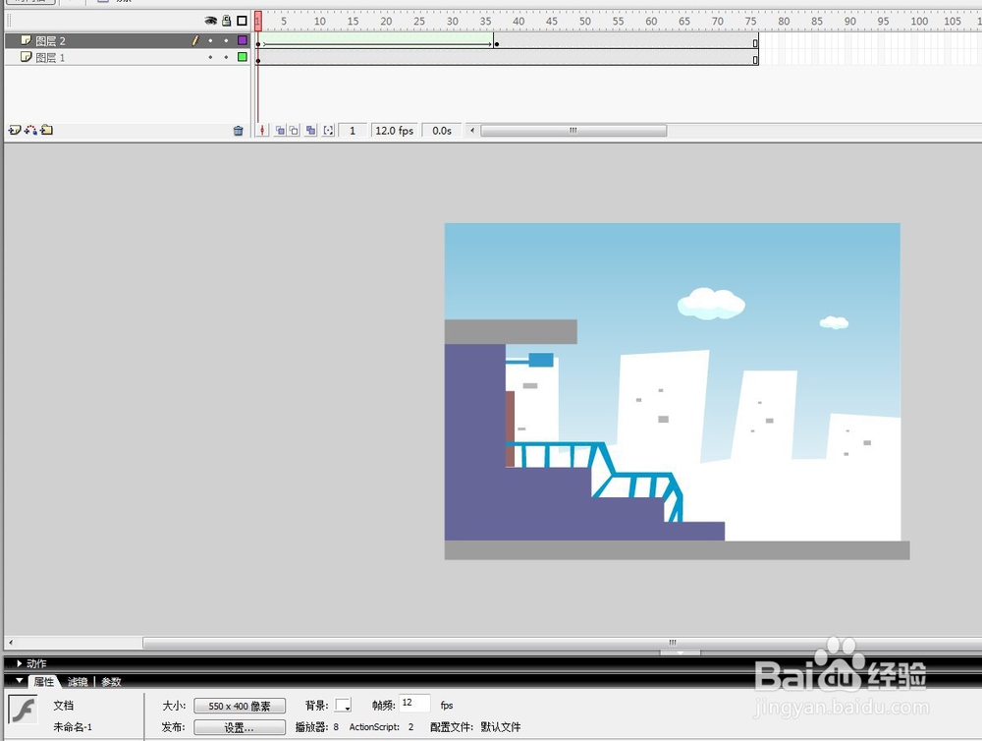Screen dimensions: 982x741
Task: Click the gray ground bar on stage
Action: pos(677,550)
